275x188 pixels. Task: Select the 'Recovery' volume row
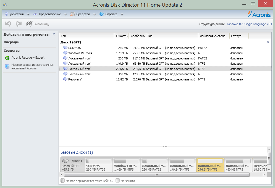(x=165, y=79)
